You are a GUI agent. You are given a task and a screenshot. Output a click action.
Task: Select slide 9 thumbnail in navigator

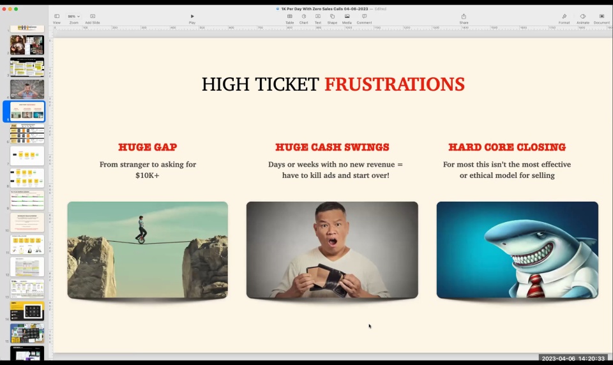point(27,200)
